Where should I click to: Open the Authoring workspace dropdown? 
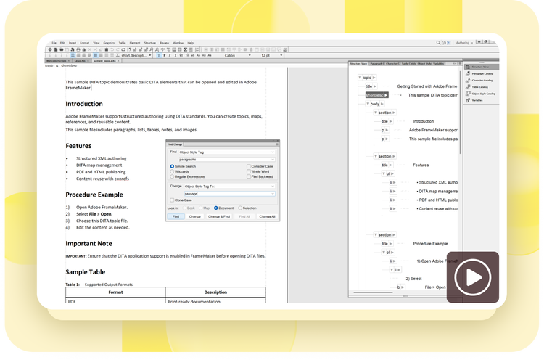[x=464, y=43]
